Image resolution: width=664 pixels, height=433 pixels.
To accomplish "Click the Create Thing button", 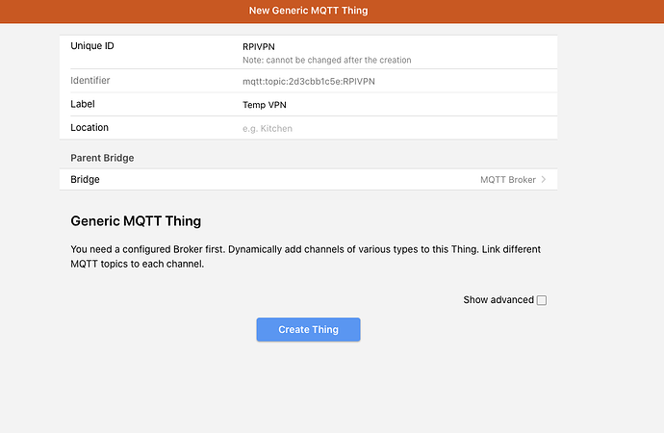I will pos(308,329).
